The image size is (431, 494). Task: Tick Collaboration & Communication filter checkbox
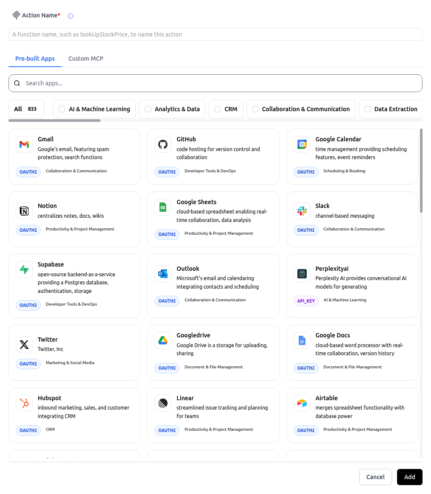point(255,109)
